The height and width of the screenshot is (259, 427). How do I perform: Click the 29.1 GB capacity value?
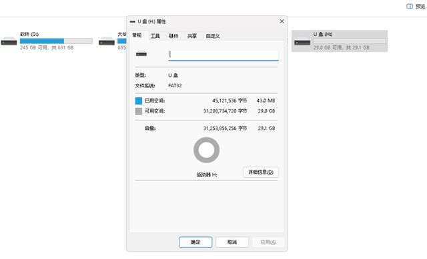[x=266, y=129]
